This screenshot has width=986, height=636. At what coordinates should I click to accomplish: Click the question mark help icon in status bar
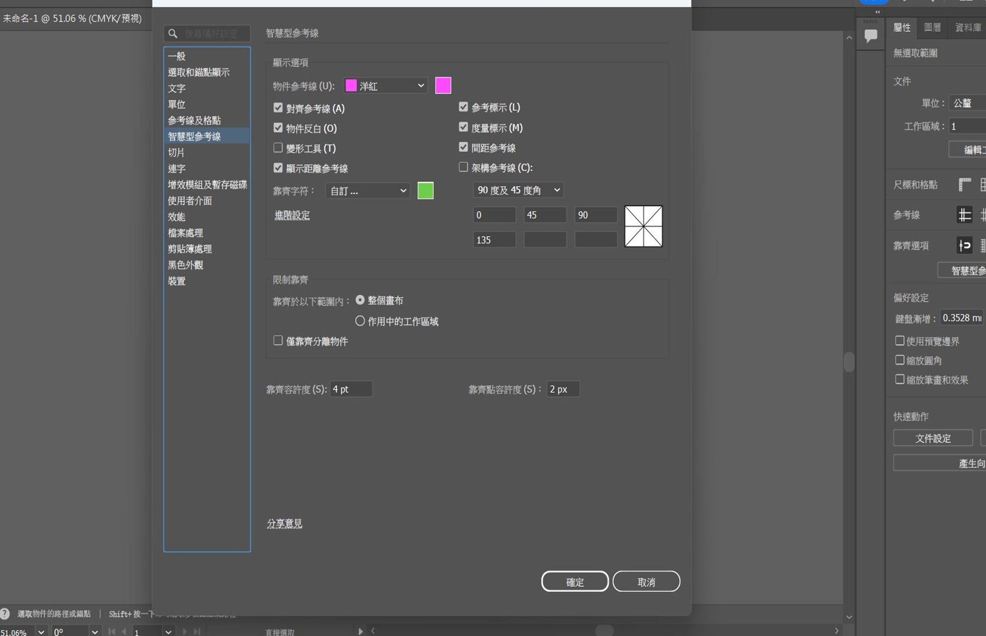coord(5,613)
